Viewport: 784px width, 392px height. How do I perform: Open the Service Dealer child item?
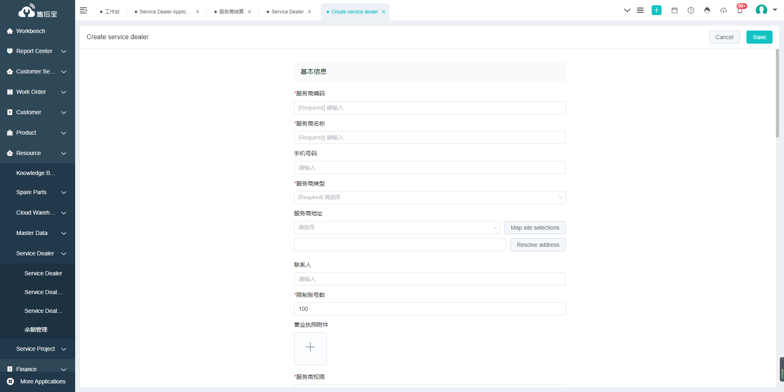[x=43, y=273]
